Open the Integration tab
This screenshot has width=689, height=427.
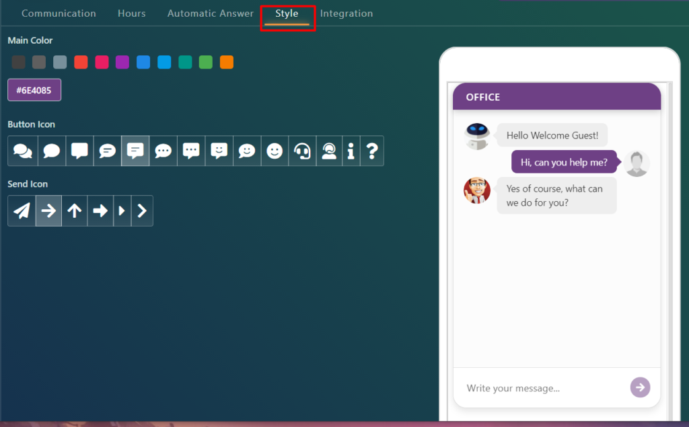point(347,13)
